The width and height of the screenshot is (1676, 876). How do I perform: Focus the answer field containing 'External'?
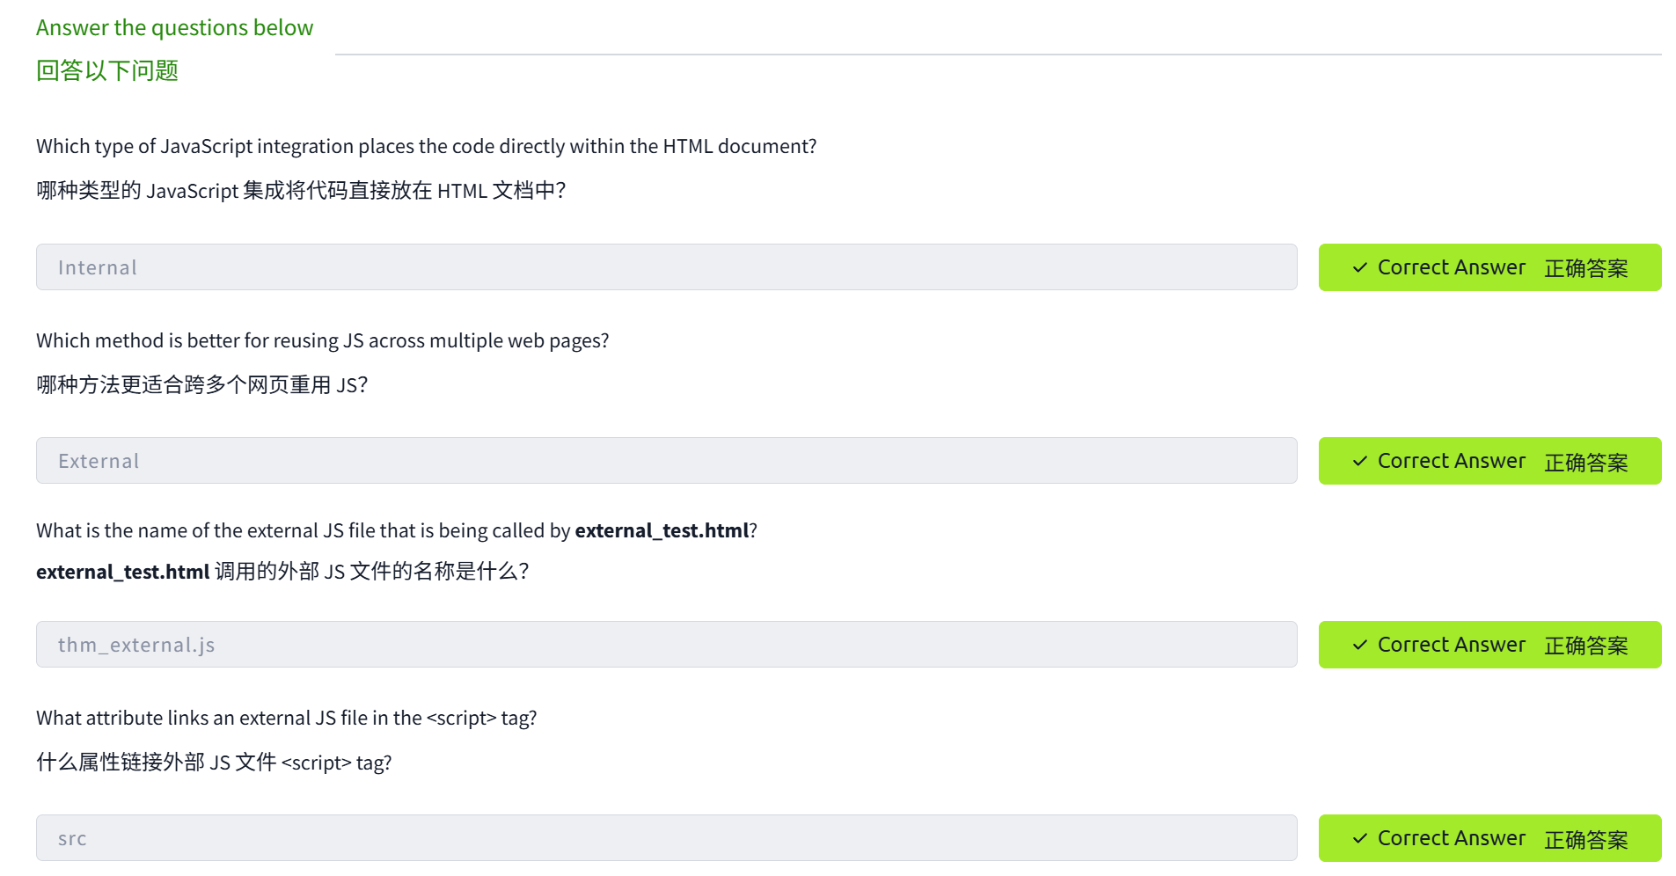point(666,461)
